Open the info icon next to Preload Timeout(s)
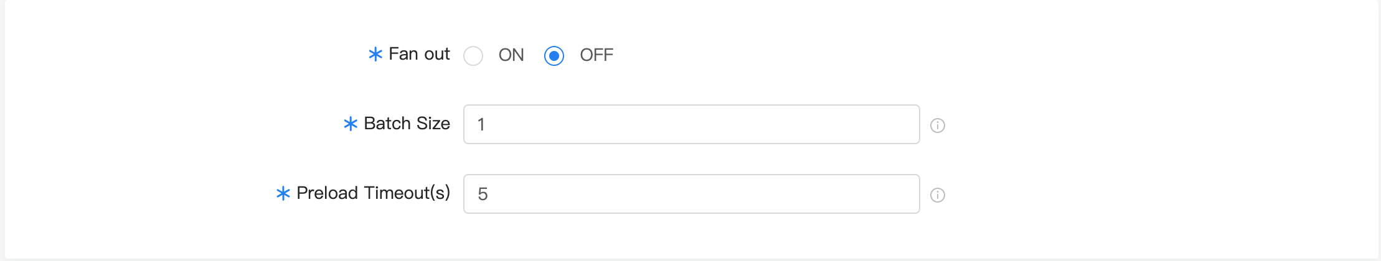The image size is (1381, 261). click(938, 195)
